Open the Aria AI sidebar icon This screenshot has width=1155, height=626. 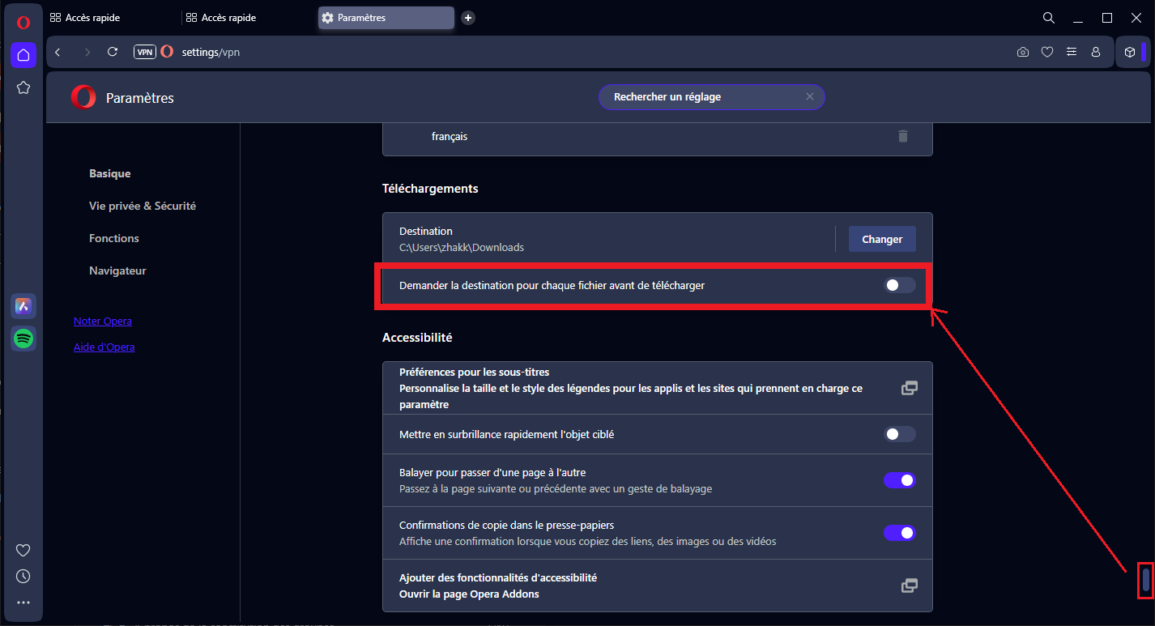point(23,306)
